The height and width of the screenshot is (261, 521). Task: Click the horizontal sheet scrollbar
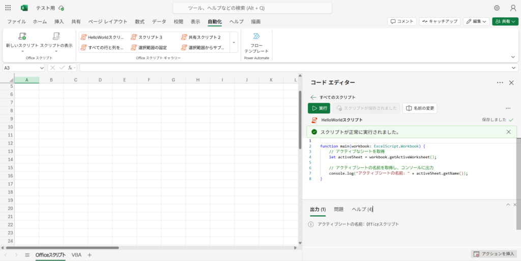point(63,248)
